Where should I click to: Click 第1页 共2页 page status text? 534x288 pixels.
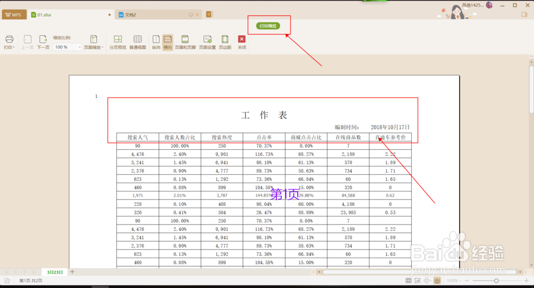[x=30, y=281]
